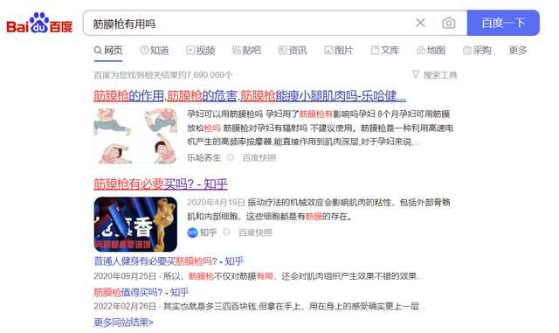Click snippet date 2020年4月19日
Viewport: 559px width, 333px height.
[x=216, y=203]
